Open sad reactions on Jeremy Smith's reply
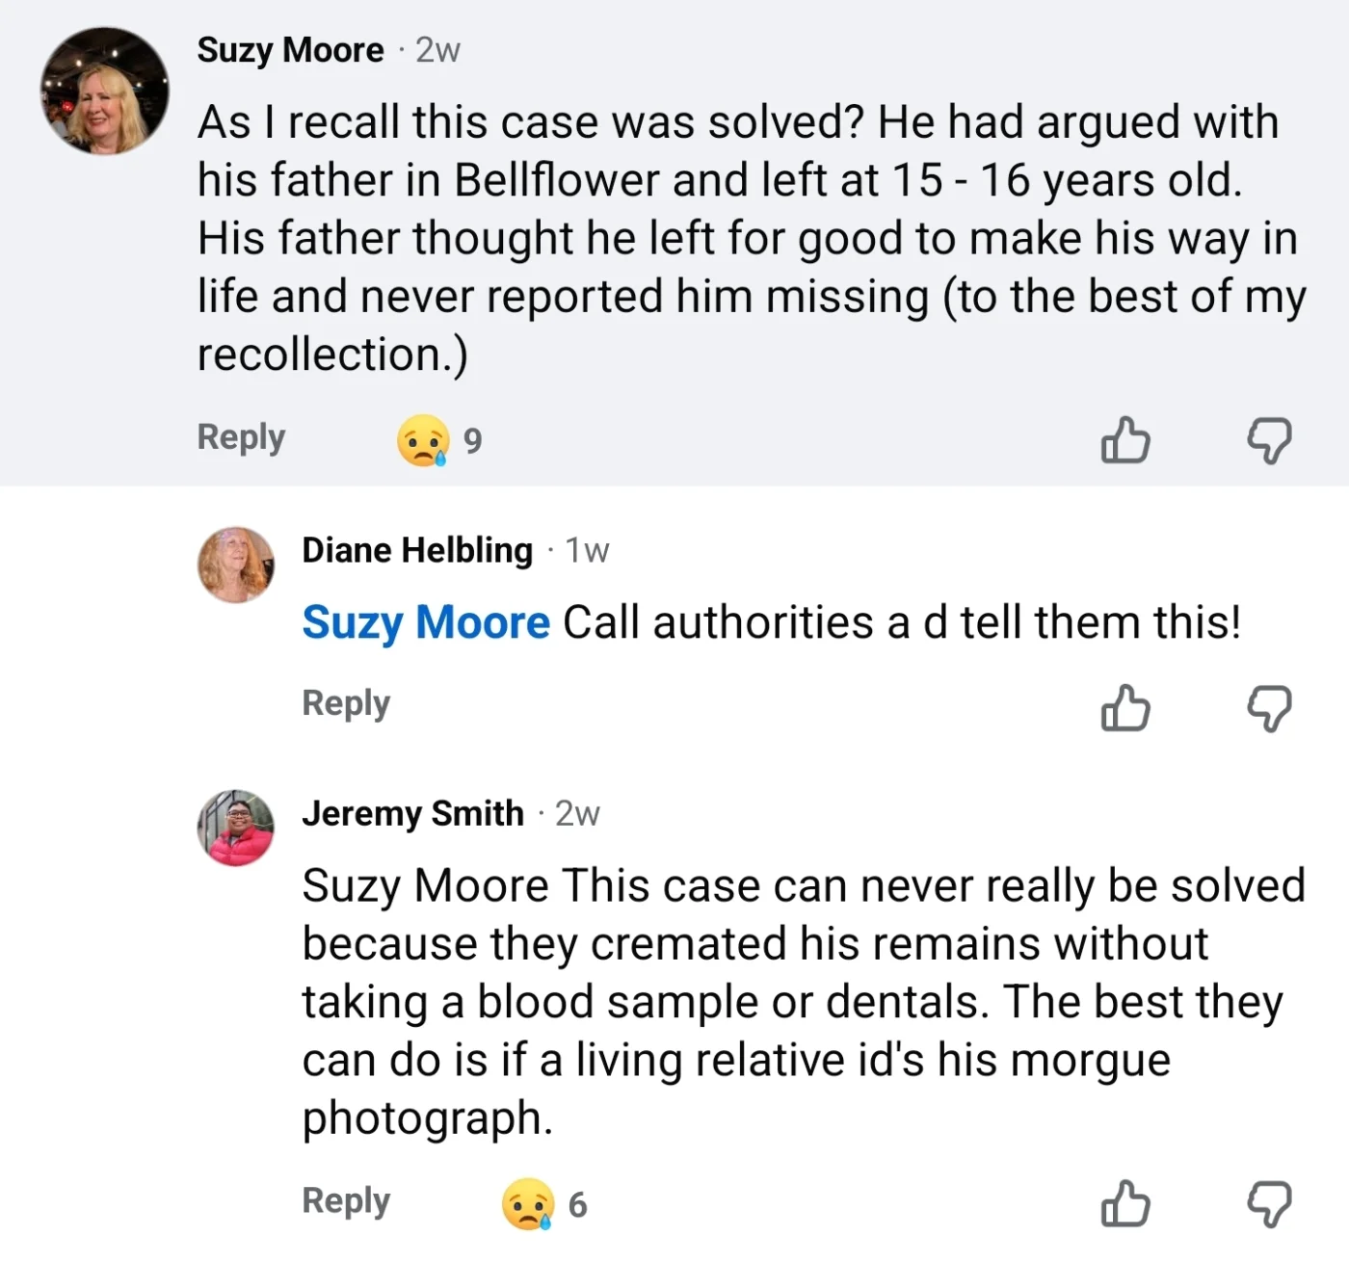The image size is (1349, 1263). [x=528, y=1204]
